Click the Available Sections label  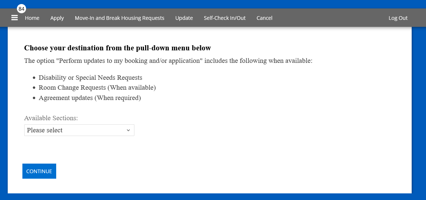(51, 118)
